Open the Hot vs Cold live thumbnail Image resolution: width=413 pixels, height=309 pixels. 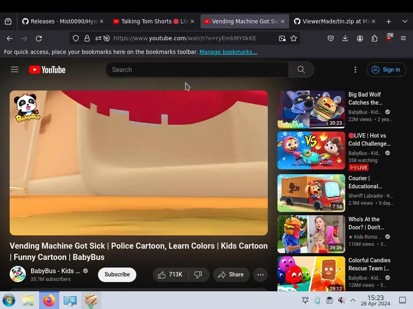click(311, 150)
